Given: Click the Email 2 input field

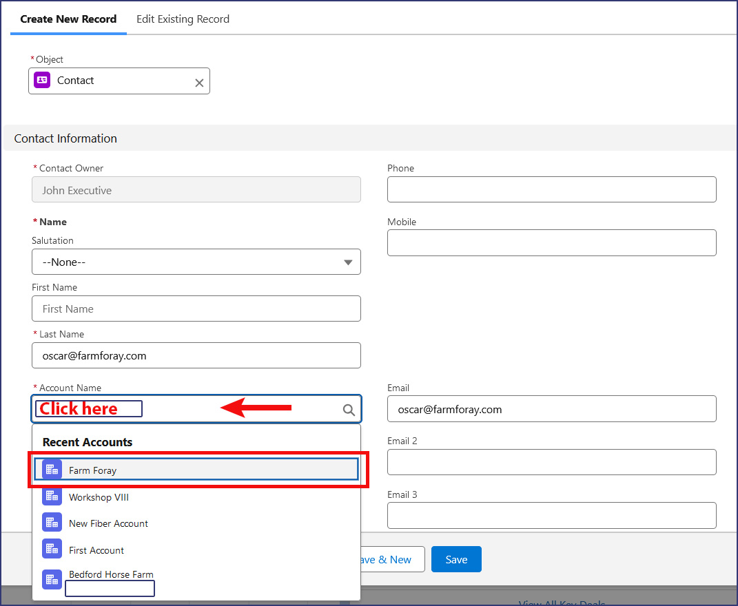Looking at the screenshot, I should coord(551,462).
